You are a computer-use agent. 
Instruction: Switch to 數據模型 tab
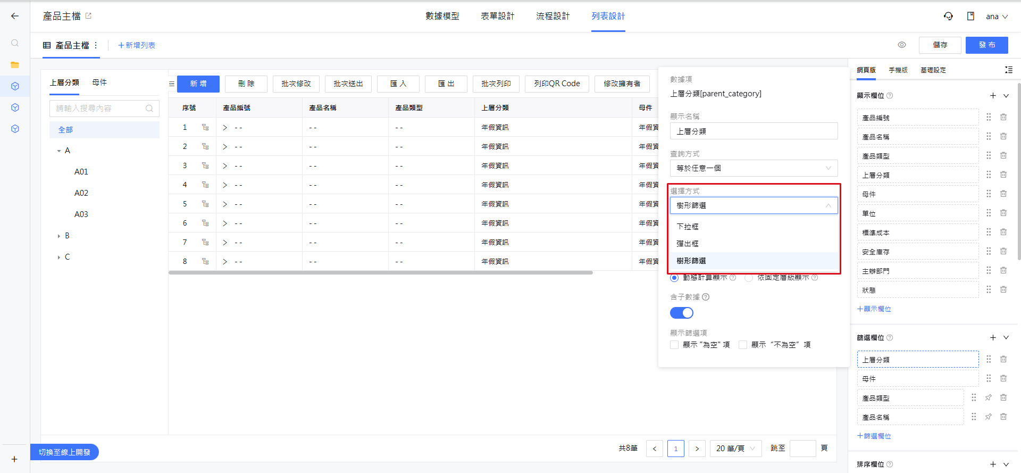pos(442,16)
